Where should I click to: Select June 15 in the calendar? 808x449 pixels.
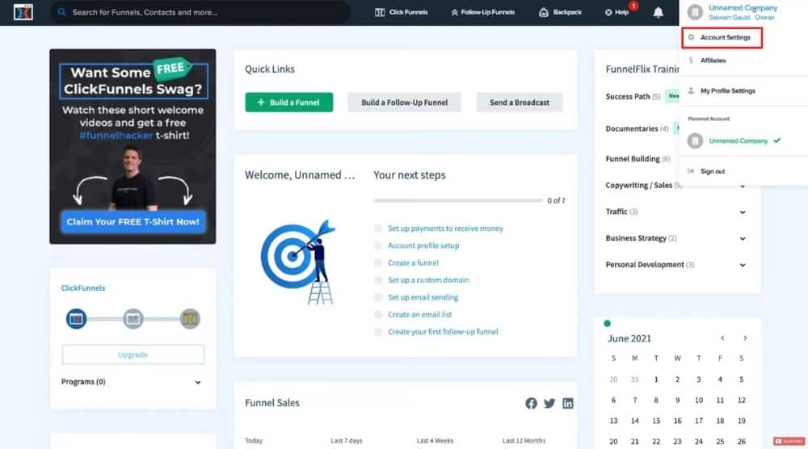(656, 421)
